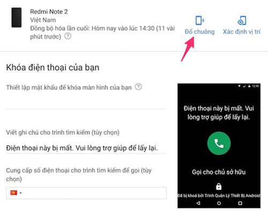Screen dimensions: 268x212
Task: Tap the home circle in preview navbar
Action: coord(219,203)
